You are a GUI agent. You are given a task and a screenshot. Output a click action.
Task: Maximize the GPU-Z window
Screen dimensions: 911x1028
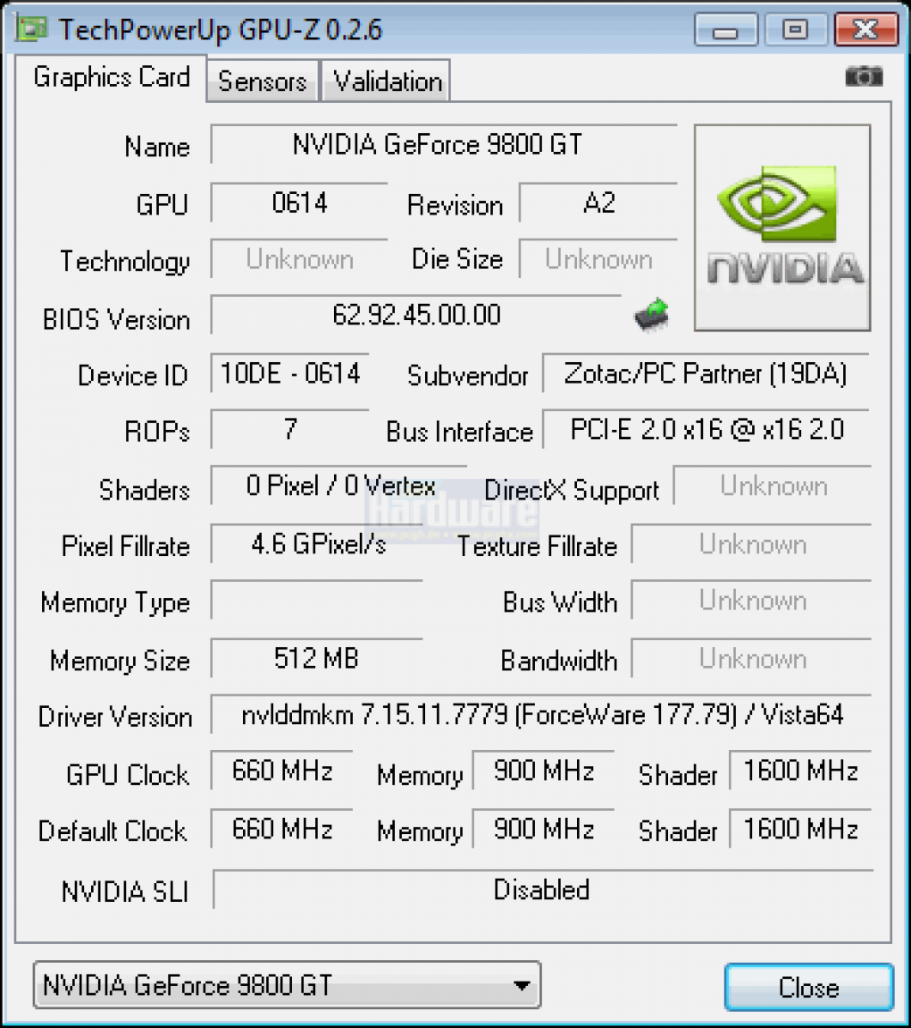pos(795,30)
